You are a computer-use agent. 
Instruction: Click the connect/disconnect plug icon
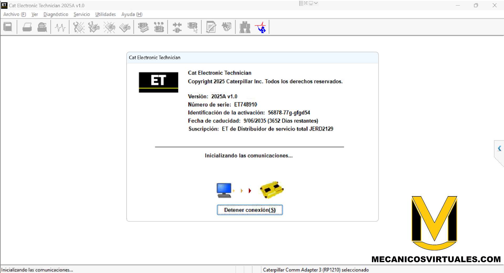point(177,27)
